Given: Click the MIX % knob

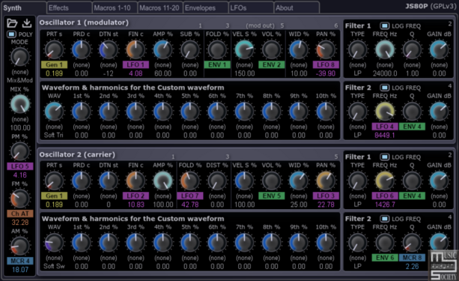Looking at the screenshot, I should tap(20, 104).
